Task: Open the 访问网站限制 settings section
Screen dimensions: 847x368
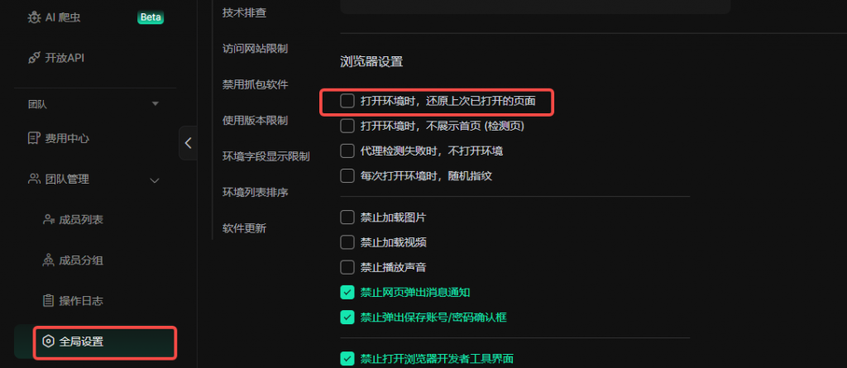Action: pyautogui.click(x=255, y=49)
